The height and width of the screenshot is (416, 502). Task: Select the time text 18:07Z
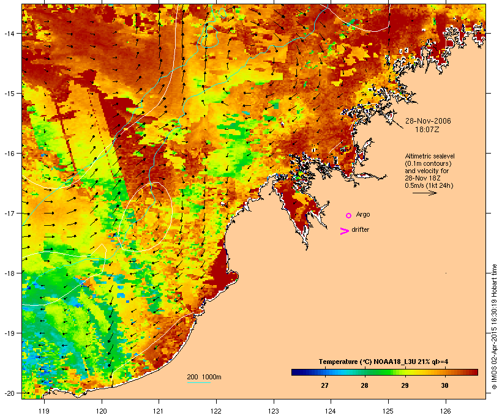point(427,130)
